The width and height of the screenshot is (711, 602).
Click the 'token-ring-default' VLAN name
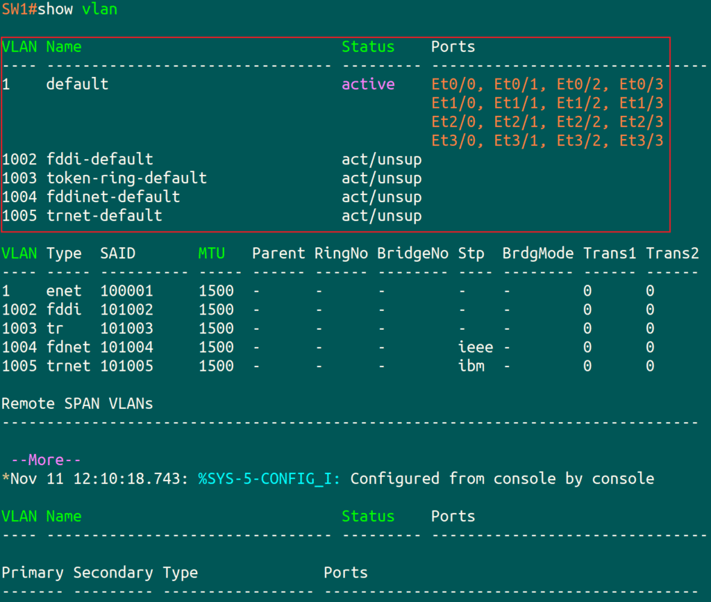point(126,178)
